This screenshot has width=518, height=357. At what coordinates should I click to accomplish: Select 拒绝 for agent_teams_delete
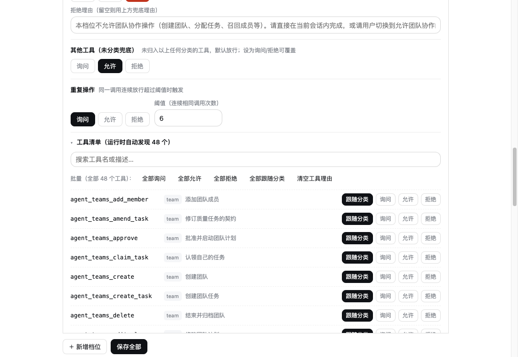pyautogui.click(x=430, y=315)
